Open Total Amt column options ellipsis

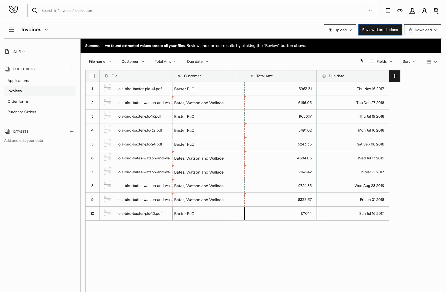(x=308, y=76)
